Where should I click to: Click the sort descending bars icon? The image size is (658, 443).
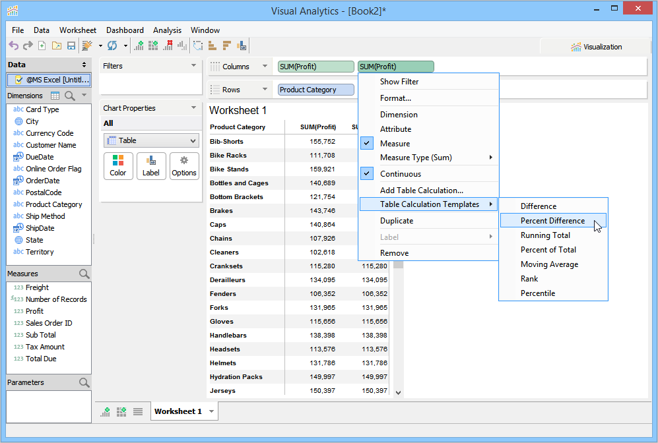(226, 45)
